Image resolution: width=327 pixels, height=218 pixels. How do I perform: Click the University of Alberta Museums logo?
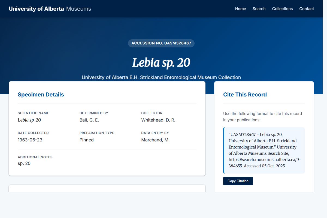[50, 8]
